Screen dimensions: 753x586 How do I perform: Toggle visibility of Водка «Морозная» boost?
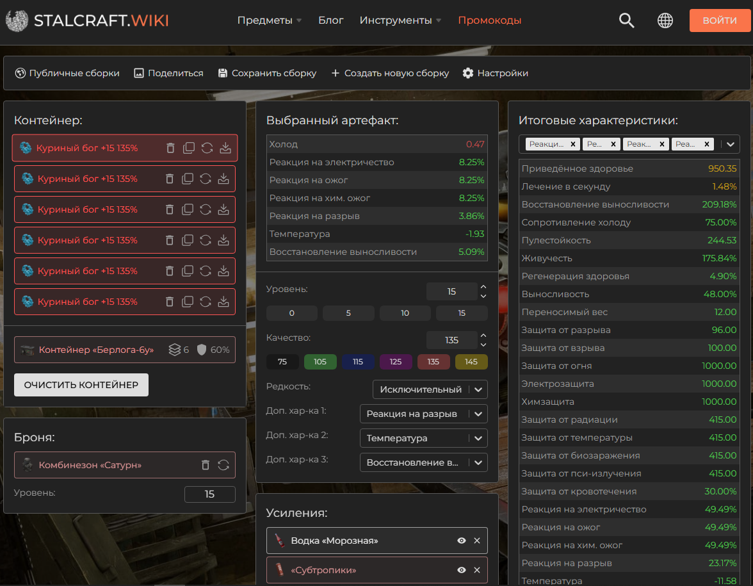pyautogui.click(x=462, y=541)
